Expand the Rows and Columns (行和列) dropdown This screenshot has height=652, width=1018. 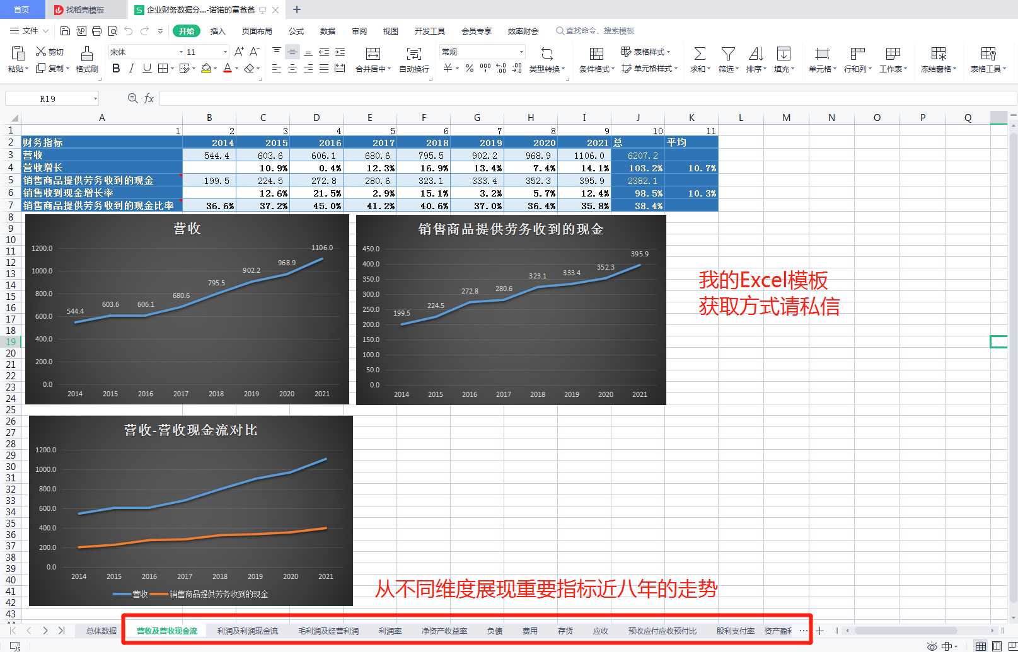870,69
